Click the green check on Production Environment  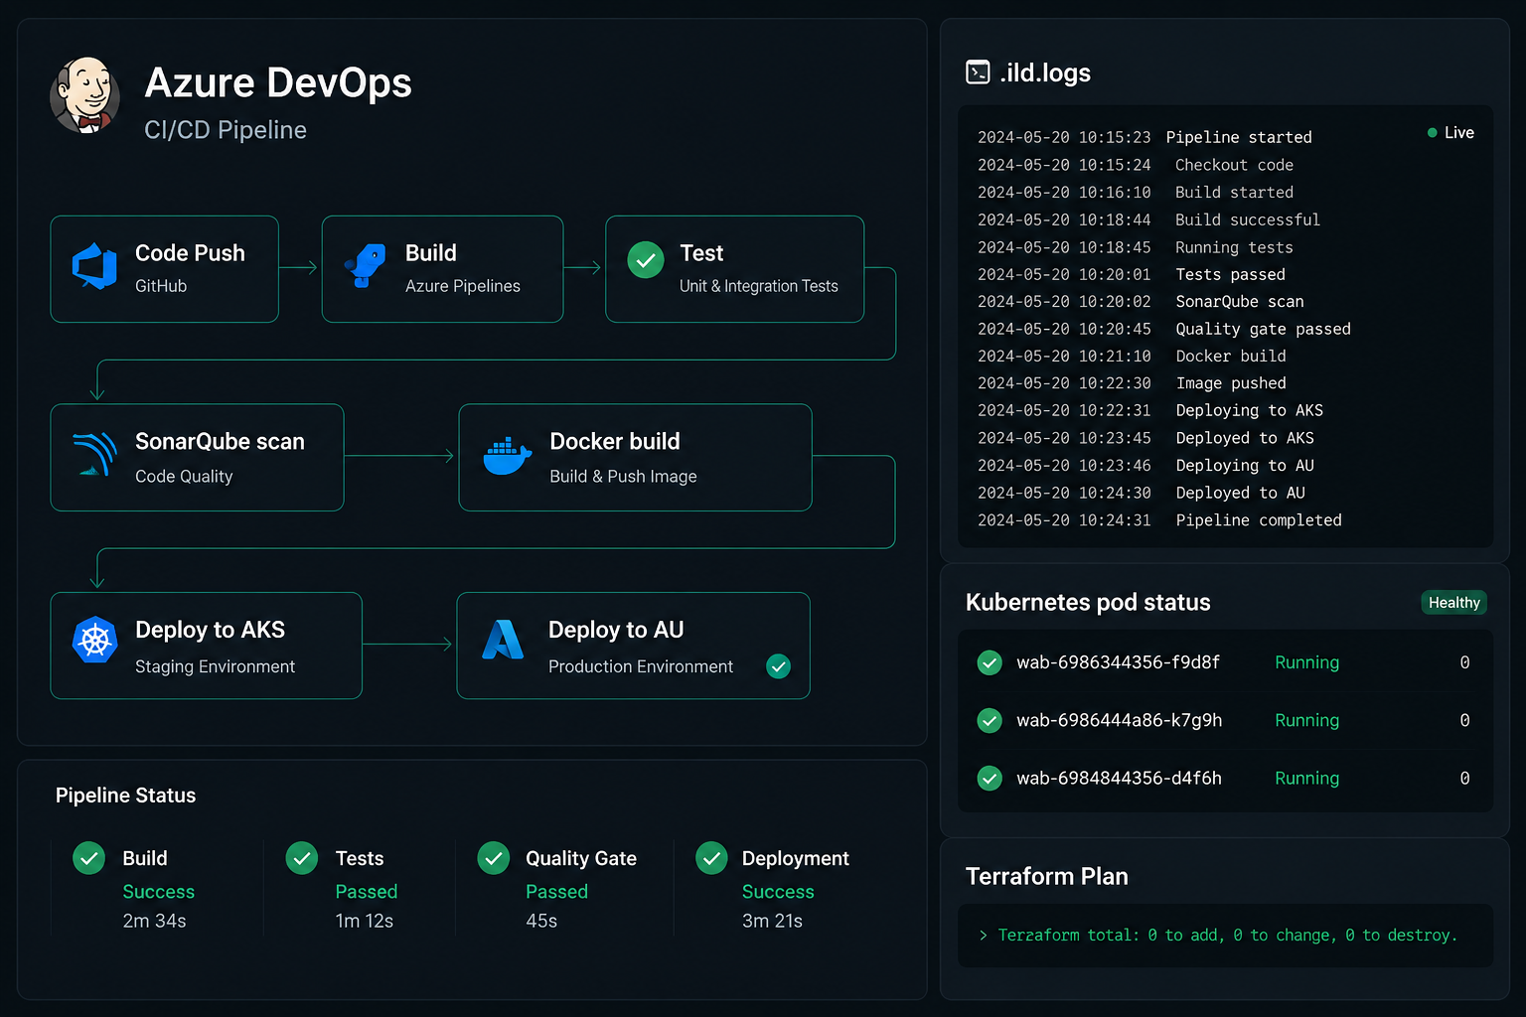coord(779,666)
